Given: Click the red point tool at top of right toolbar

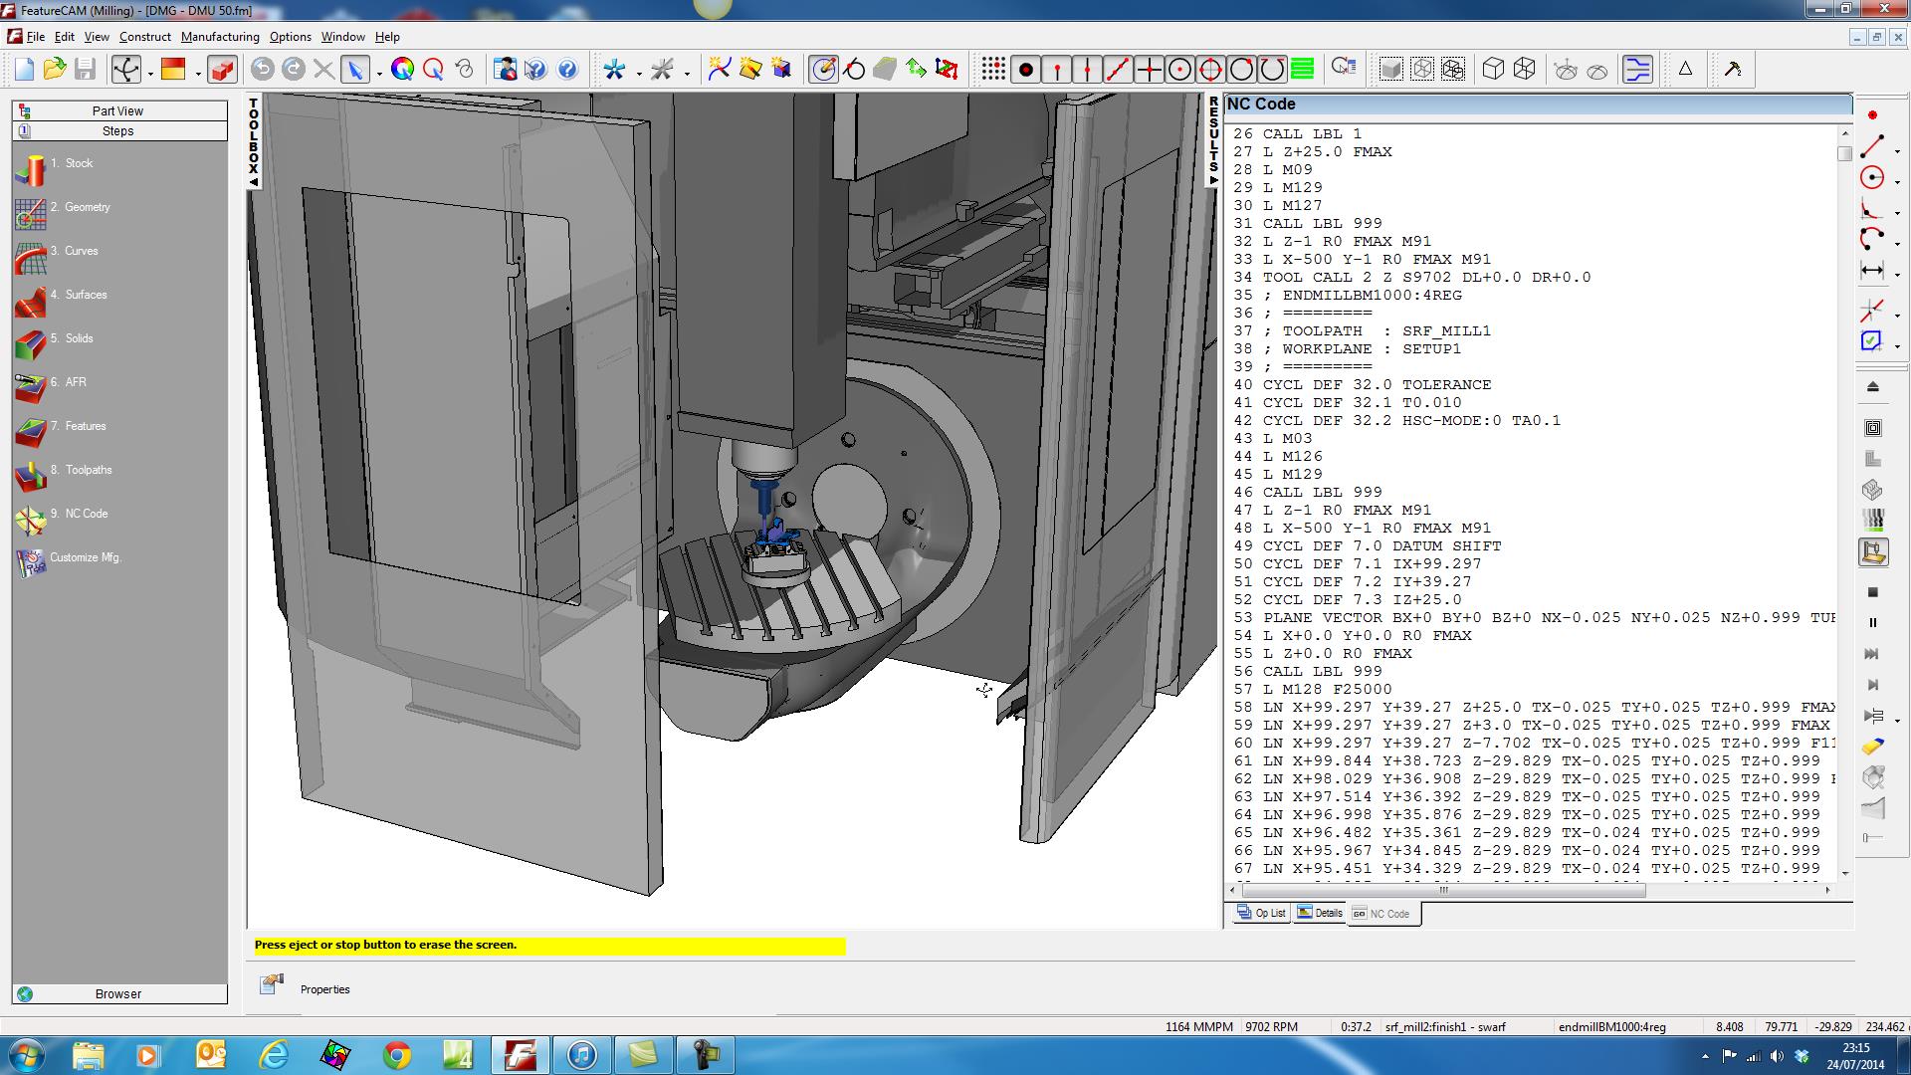Looking at the screenshot, I should point(1872,115).
